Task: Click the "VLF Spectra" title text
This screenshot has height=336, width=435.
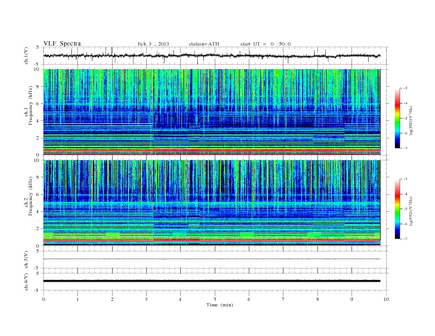Action: 62,43
